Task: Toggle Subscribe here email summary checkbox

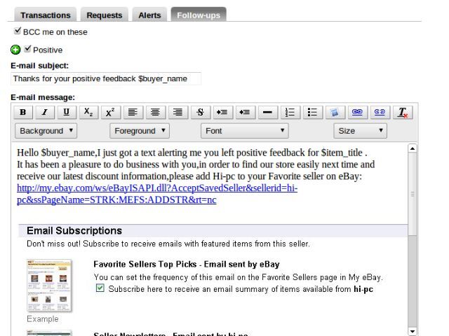Action: point(100,288)
